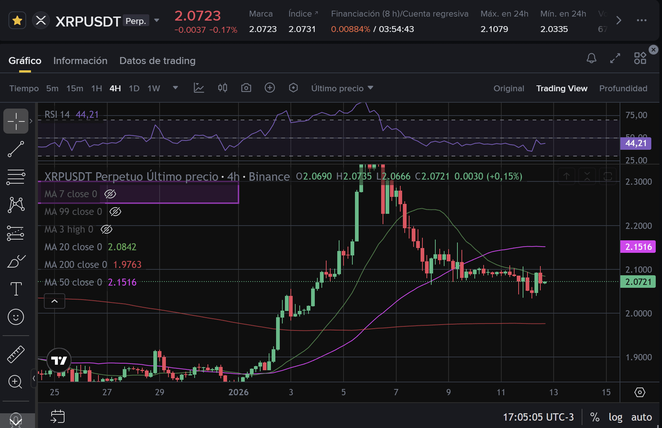
Task: Expand chart to fullscreen
Action: (615, 58)
